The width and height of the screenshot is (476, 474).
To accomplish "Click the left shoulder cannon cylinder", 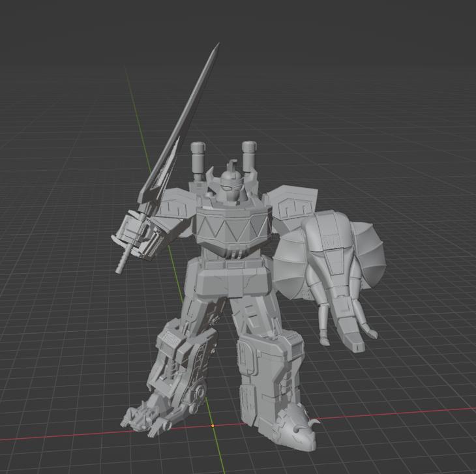I will [199, 156].
